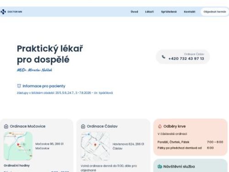The height and width of the screenshot is (172, 229).
Task: Open the Spřátelené menu item
Action: tap(169, 12)
